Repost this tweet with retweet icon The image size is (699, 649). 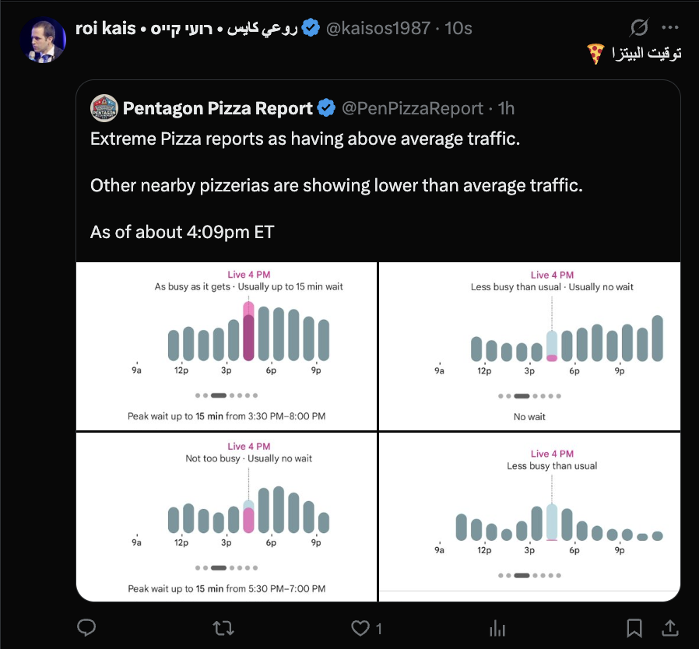[223, 628]
